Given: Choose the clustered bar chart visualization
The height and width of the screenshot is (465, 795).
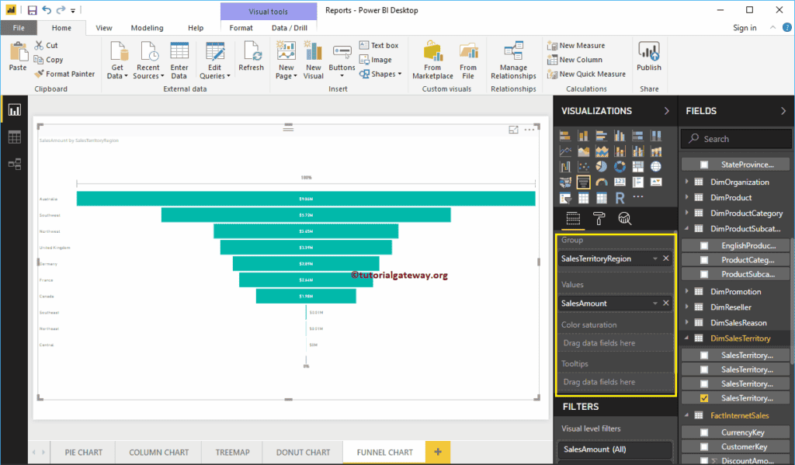Looking at the screenshot, I should pos(602,136).
